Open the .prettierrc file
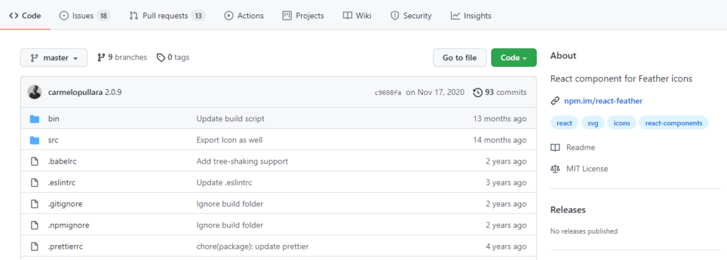The width and height of the screenshot is (727, 260). coord(65,247)
